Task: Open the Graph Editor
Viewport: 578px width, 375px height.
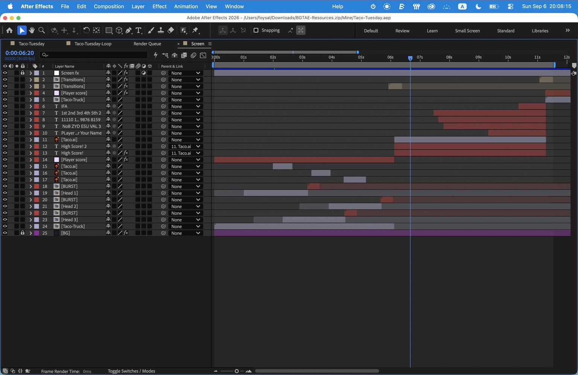Action: [203, 55]
